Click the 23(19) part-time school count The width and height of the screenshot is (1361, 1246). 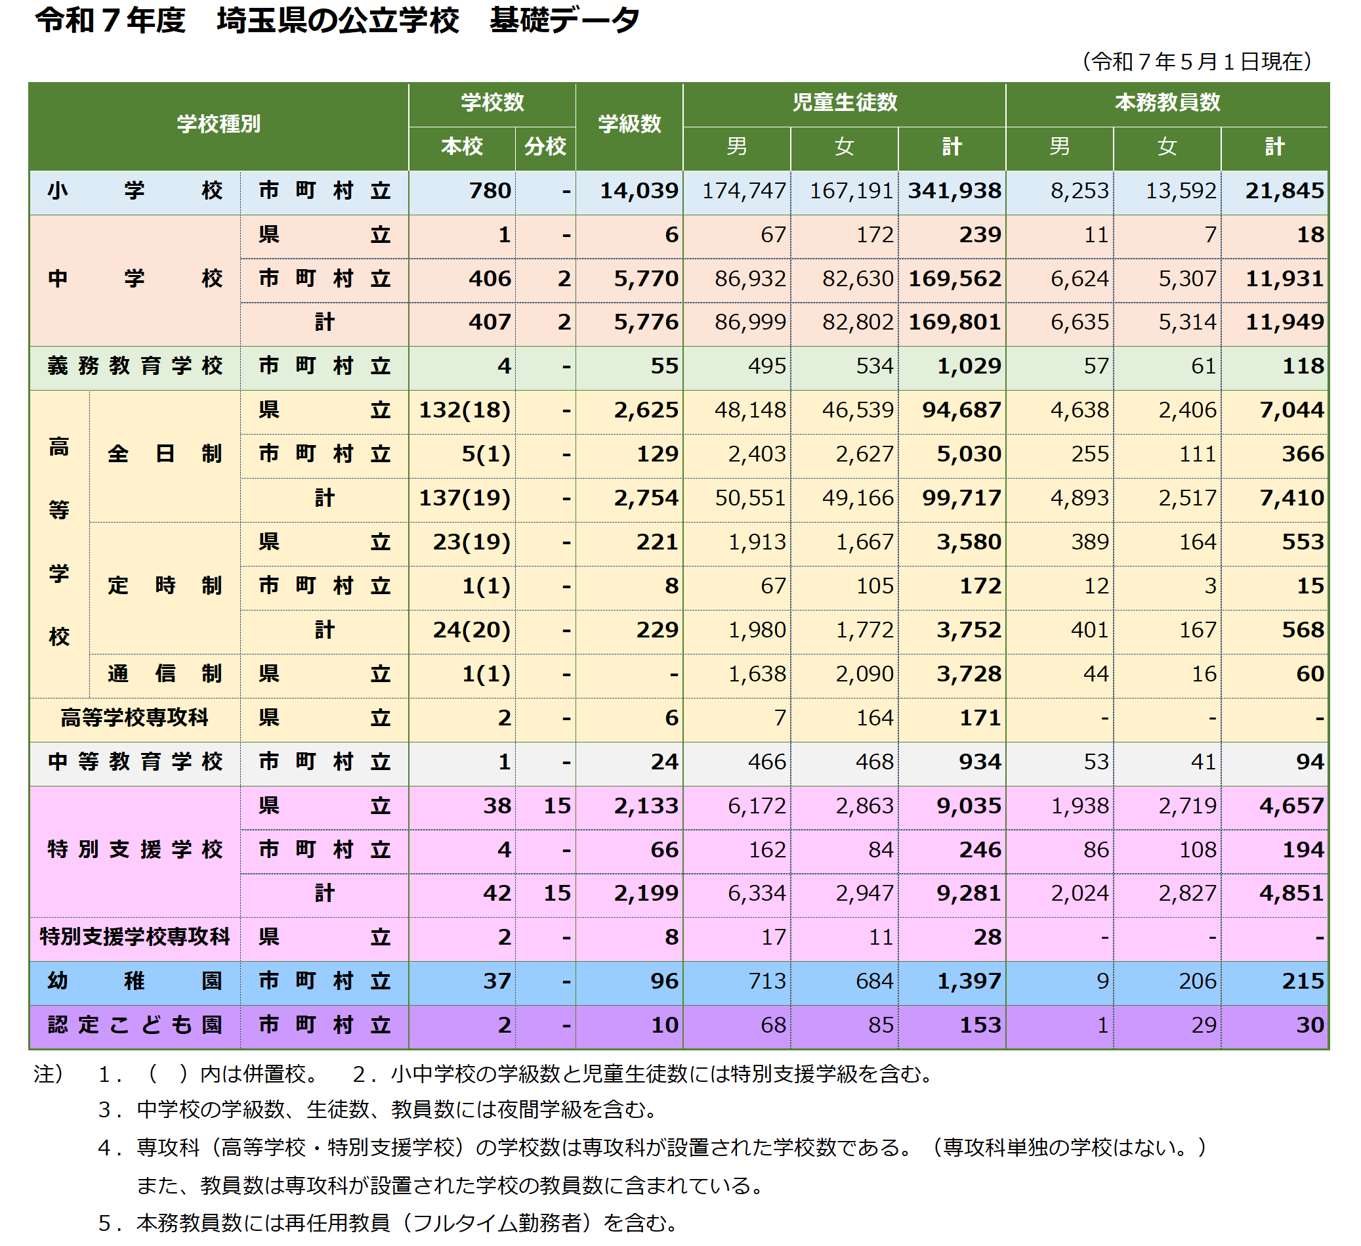point(462,542)
